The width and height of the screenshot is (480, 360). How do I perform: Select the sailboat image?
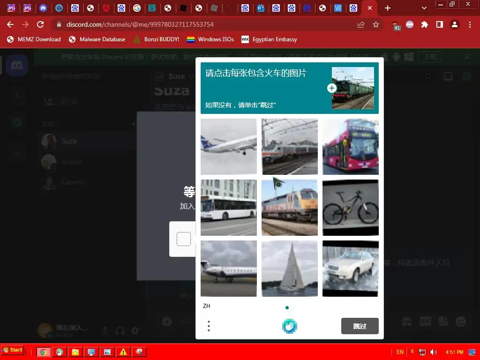coord(290,269)
